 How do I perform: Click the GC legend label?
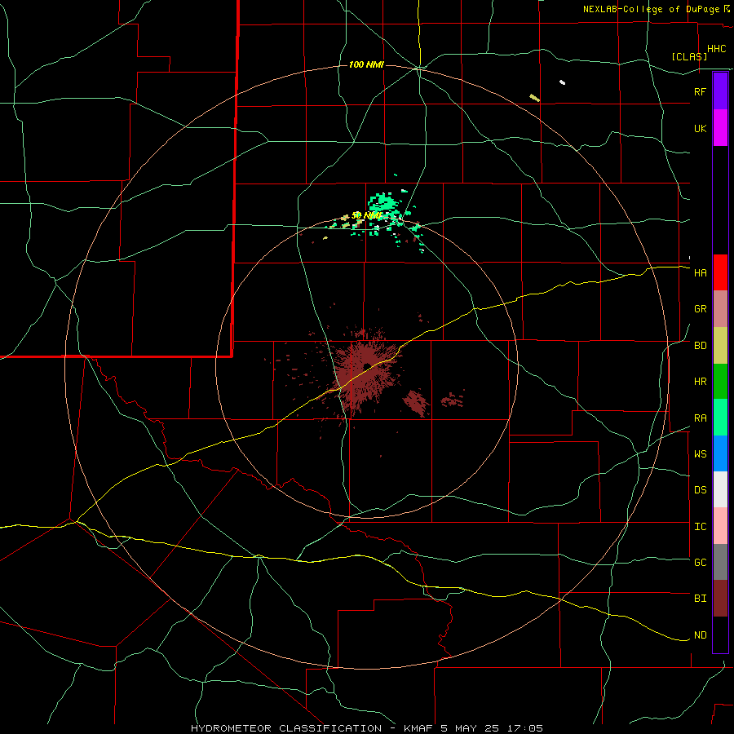coord(700,562)
